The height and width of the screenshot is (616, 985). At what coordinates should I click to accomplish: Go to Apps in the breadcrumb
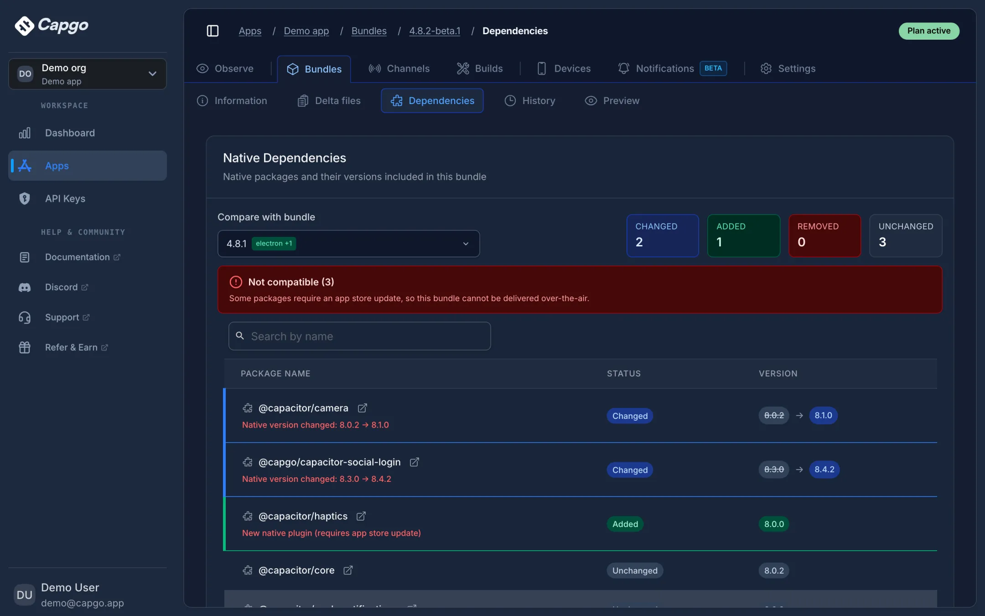tap(250, 31)
